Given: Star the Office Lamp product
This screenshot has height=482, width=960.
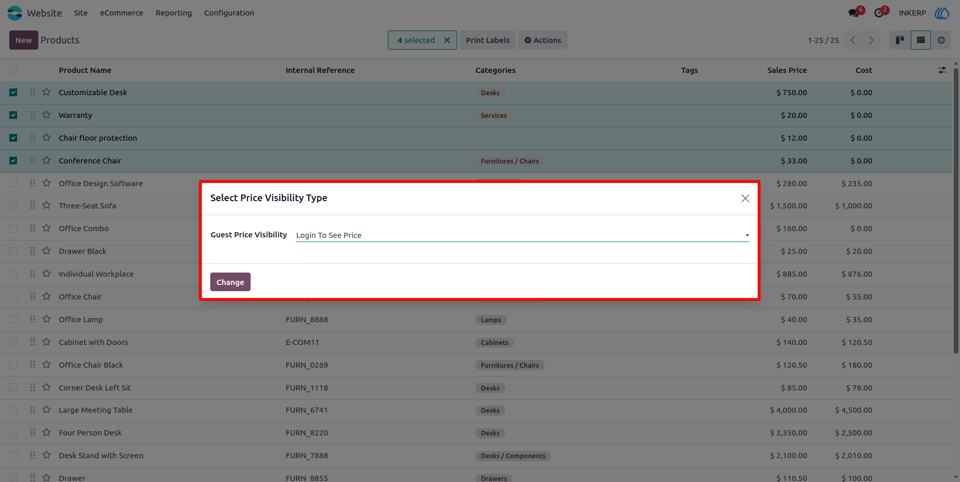Looking at the screenshot, I should pos(47,319).
